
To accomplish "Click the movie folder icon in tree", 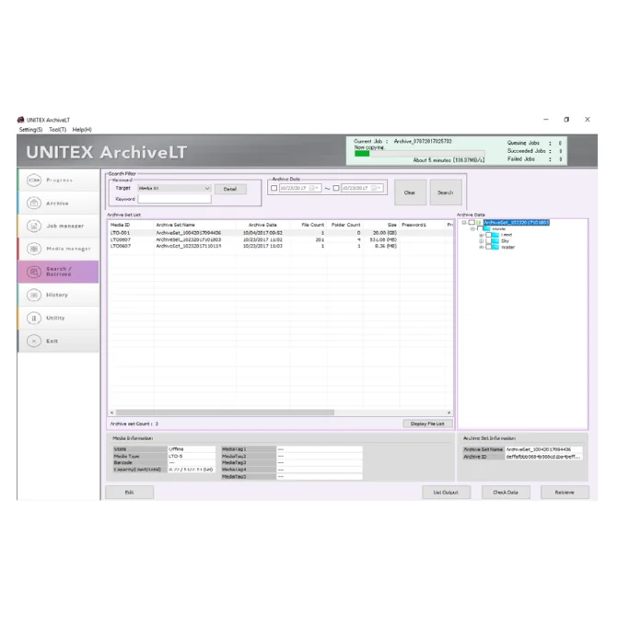I will 487,228.
